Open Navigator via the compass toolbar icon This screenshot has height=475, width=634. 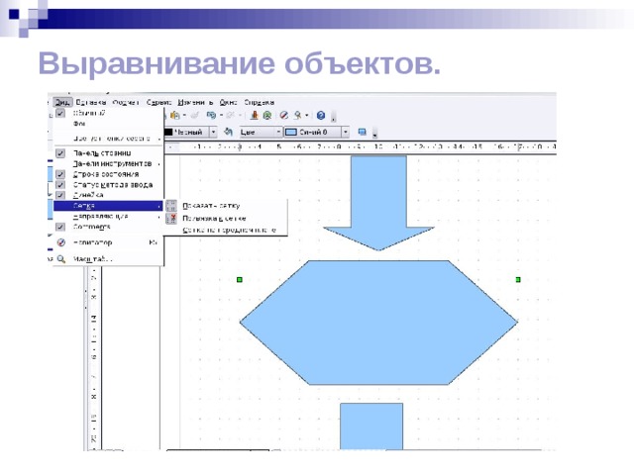point(284,116)
